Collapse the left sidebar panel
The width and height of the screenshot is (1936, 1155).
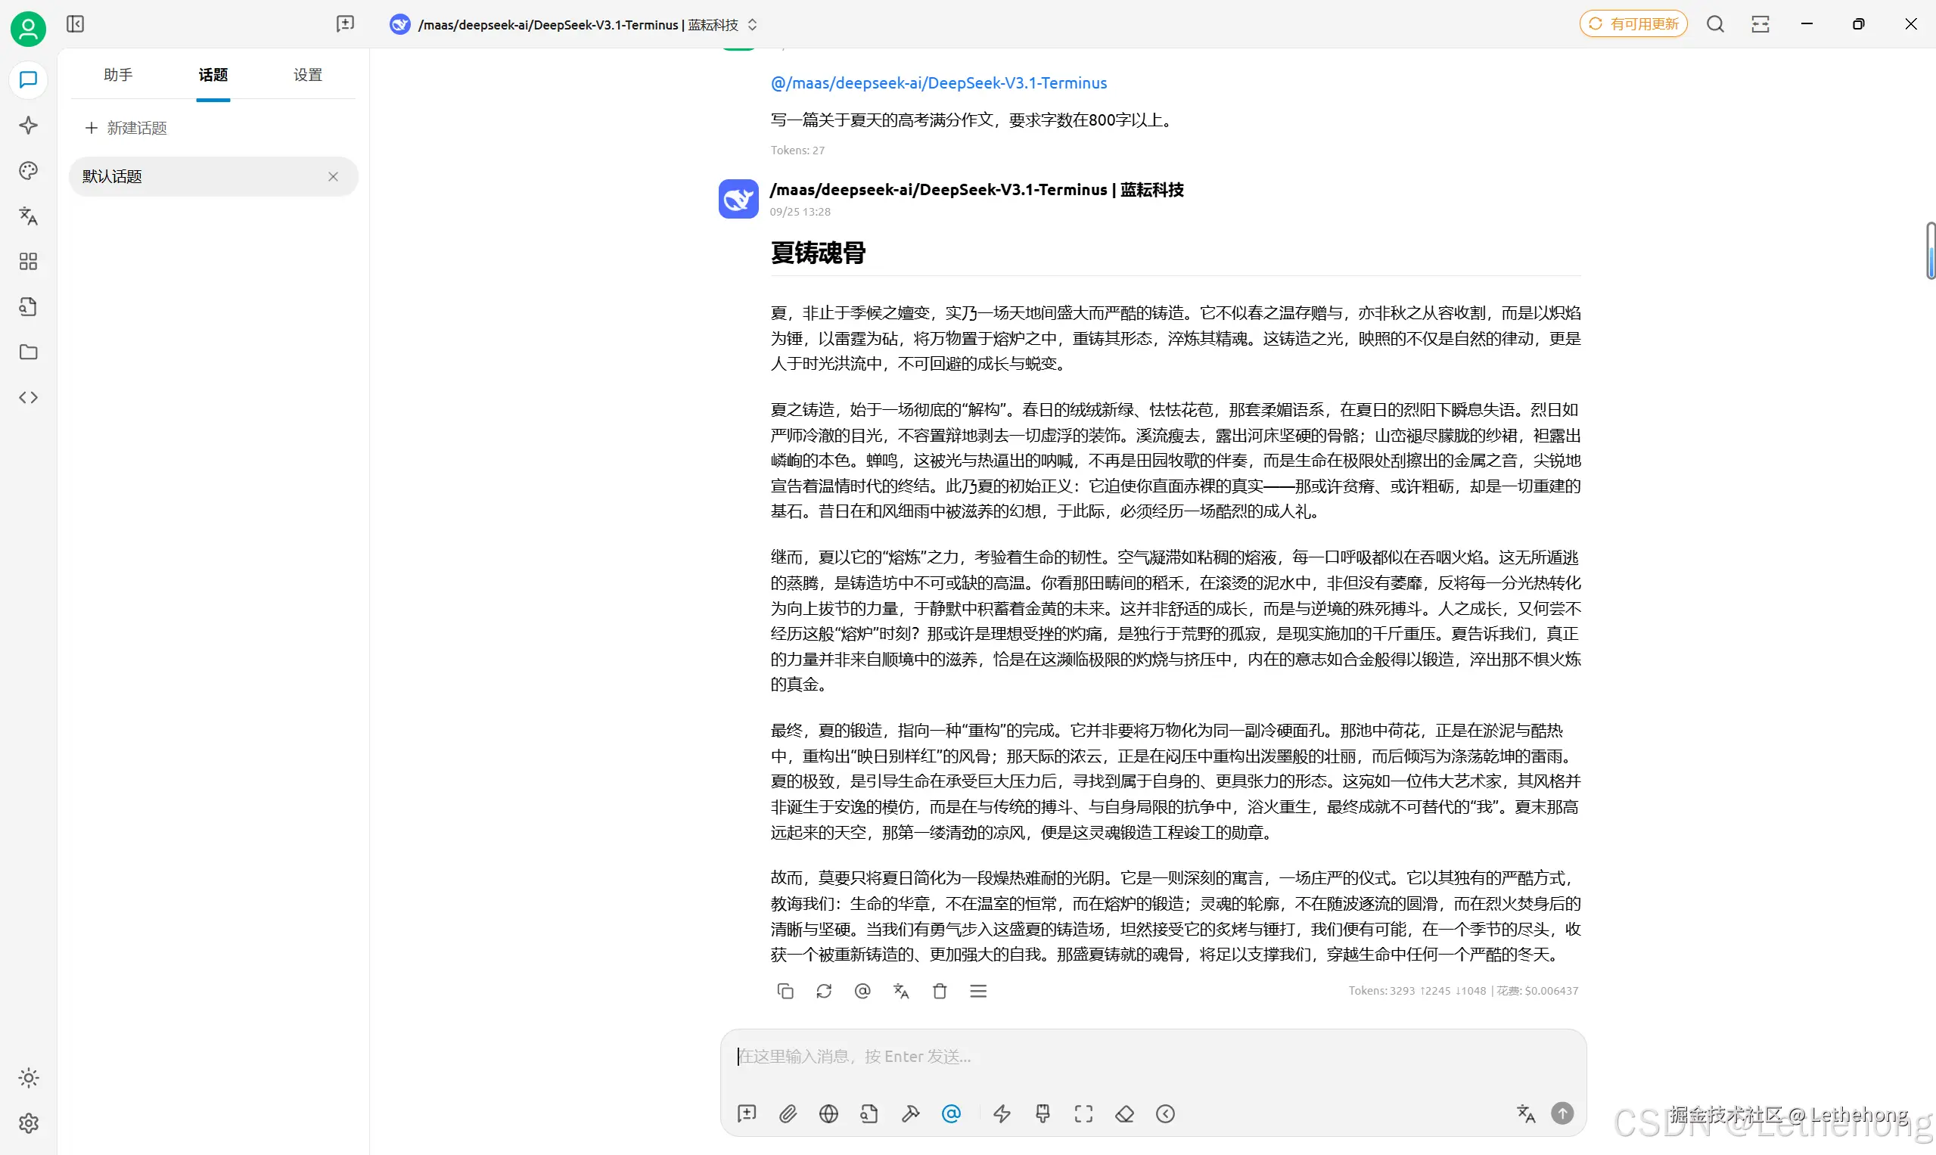point(76,24)
